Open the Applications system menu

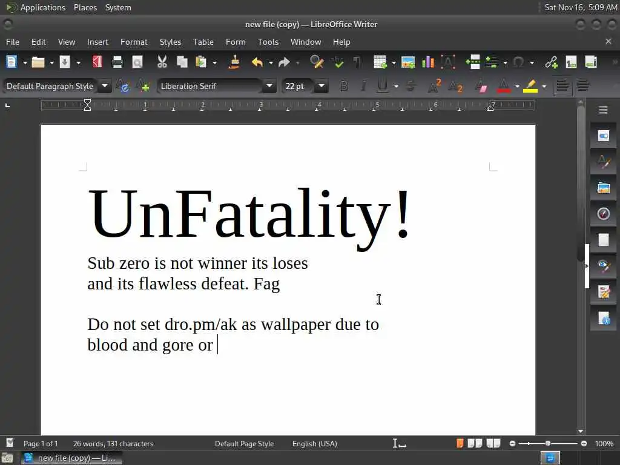43,7
